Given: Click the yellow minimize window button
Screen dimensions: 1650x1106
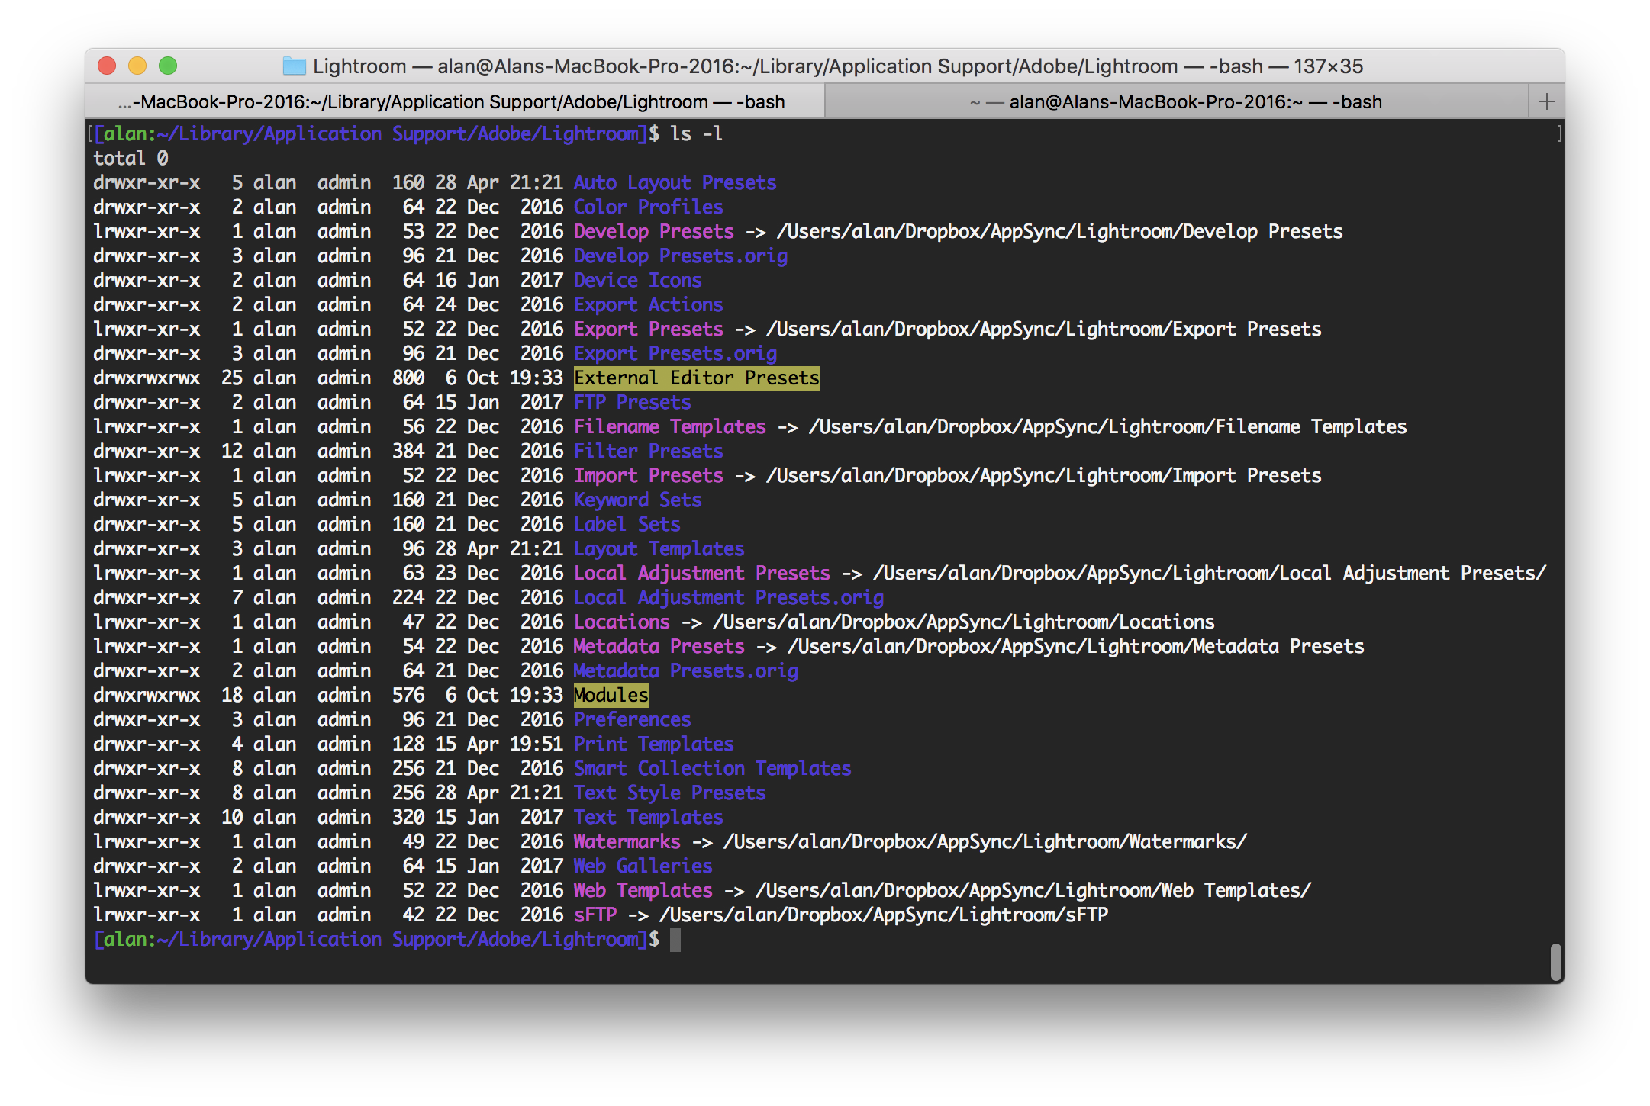Looking at the screenshot, I should 137,66.
